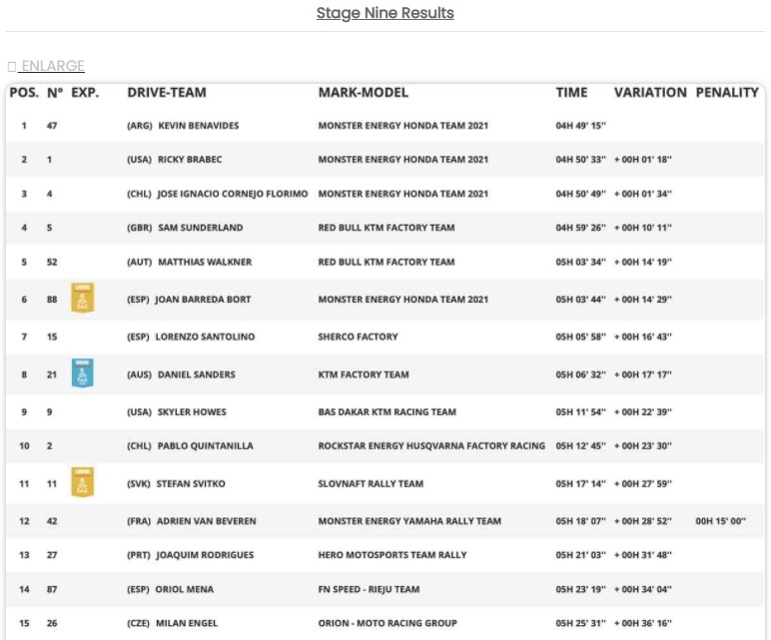The height and width of the screenshot is (640, 771).
Task: Select rider name DANIEL SANDERS
Action: tap(197, 374)
